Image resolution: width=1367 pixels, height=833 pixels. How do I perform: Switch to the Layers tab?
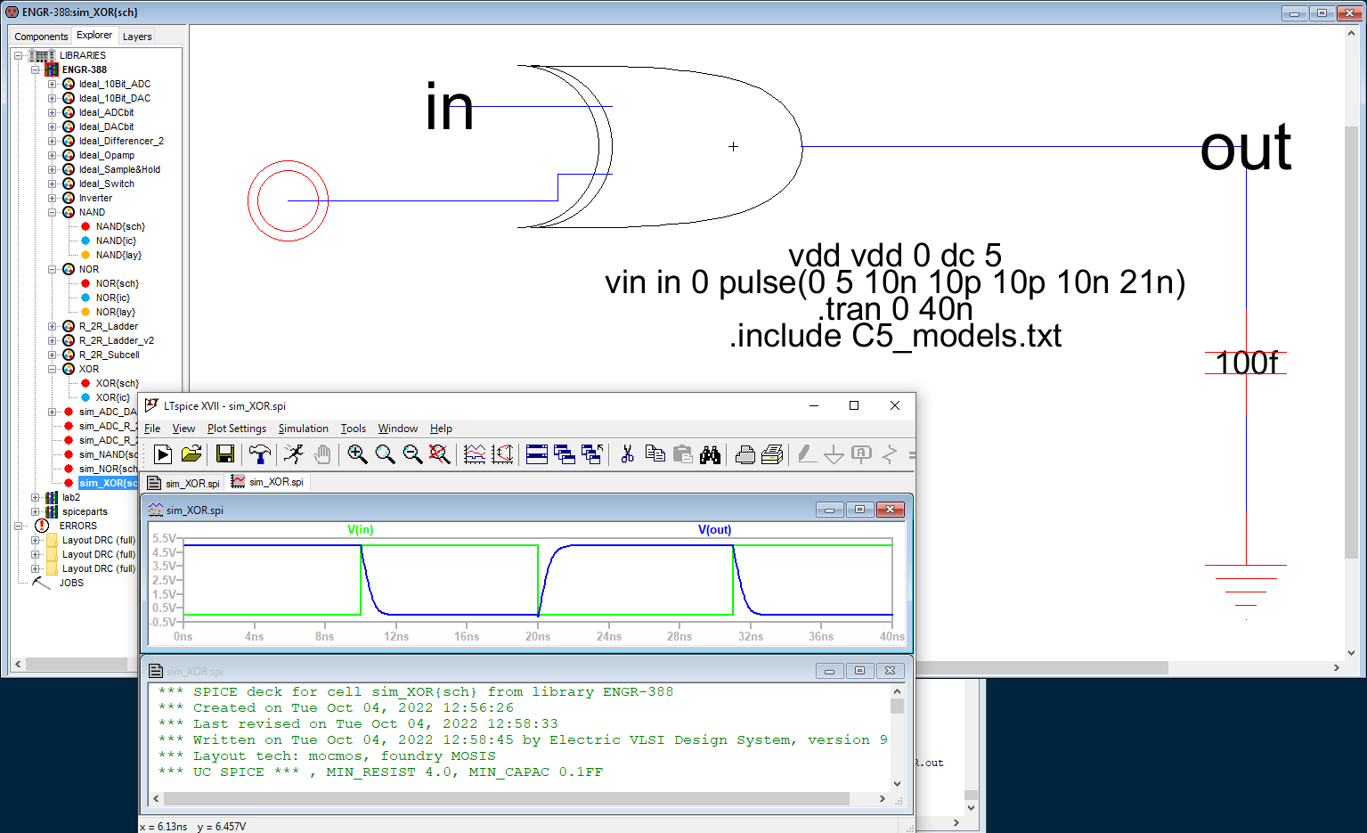pyautogui.click(x=137, y=37)
